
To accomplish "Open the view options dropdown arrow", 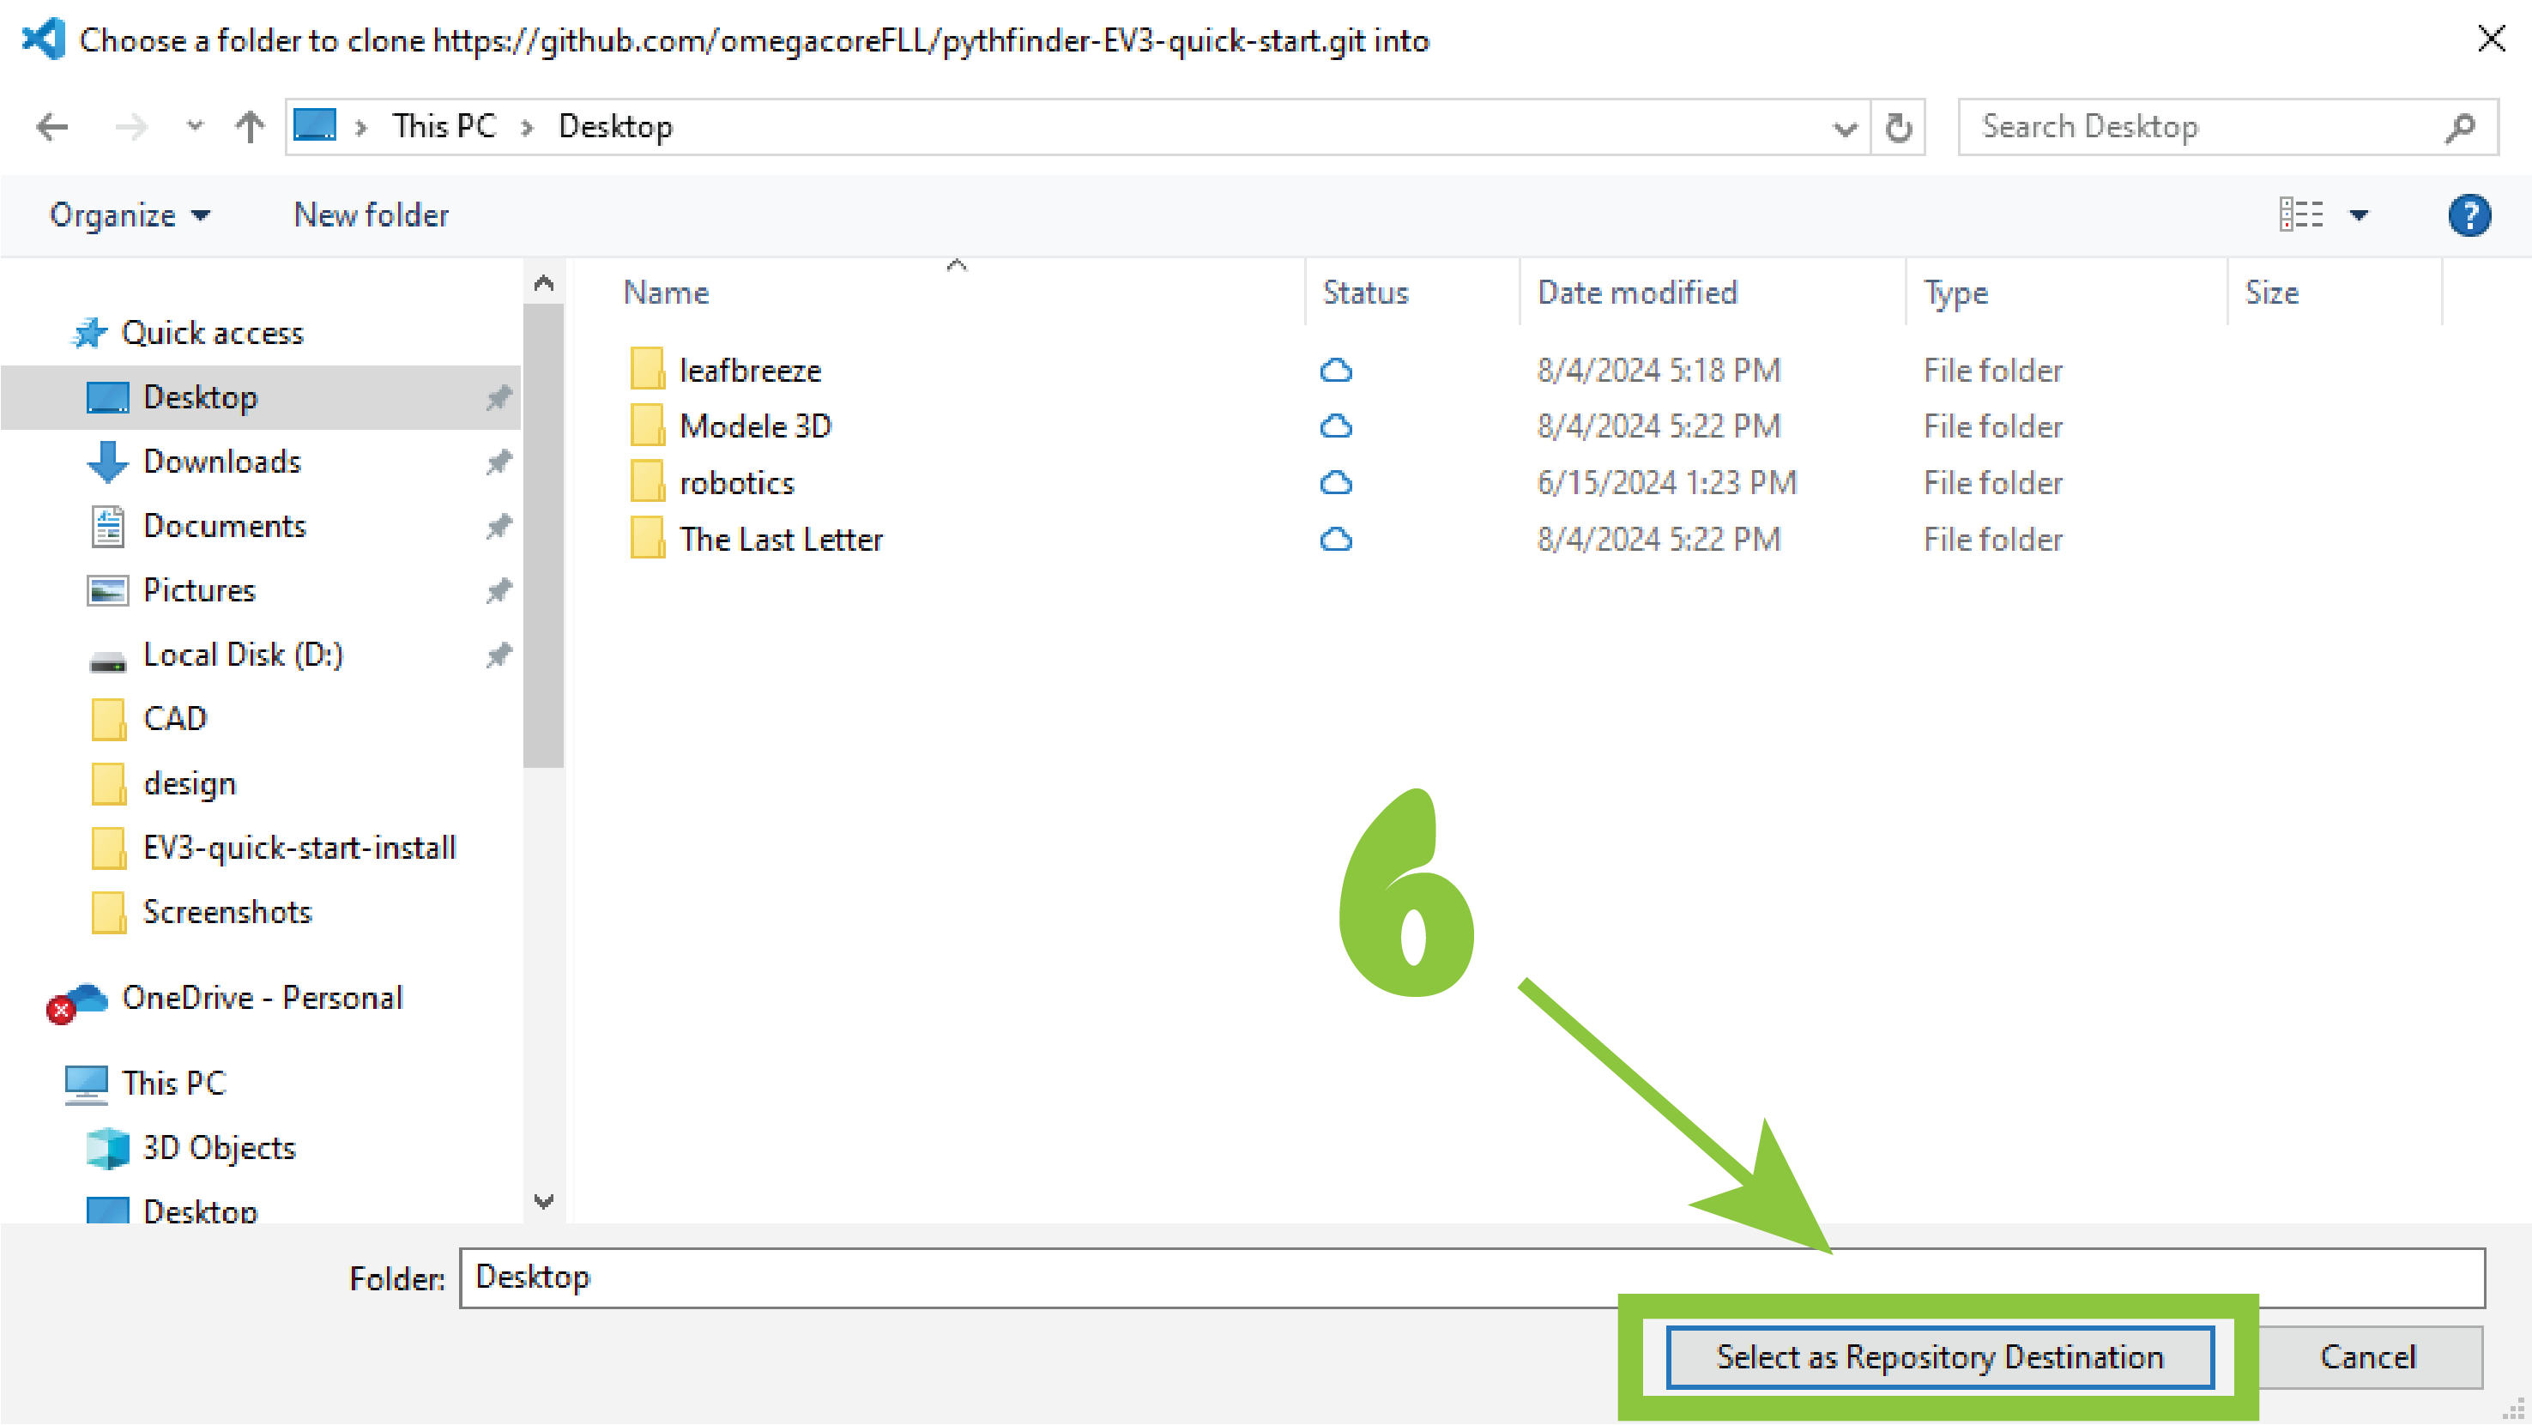I will click(x=2359, y=215).
